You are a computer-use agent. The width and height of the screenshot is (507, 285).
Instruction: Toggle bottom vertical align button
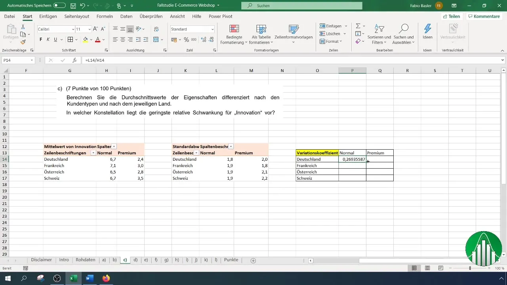pos(130,29)
